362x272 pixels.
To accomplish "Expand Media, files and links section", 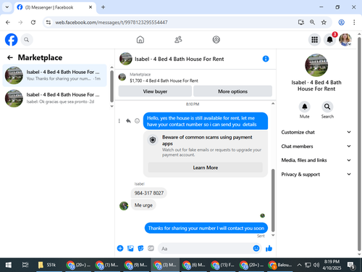I will (316, 160).
